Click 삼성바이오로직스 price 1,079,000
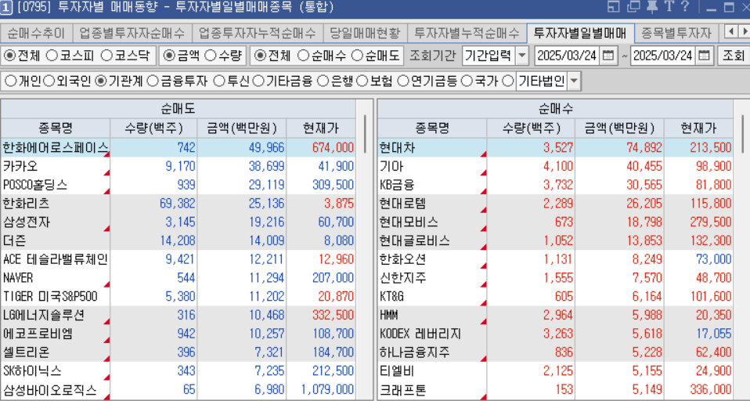Viewport: 750px width, 401px height. coord(328,390)
